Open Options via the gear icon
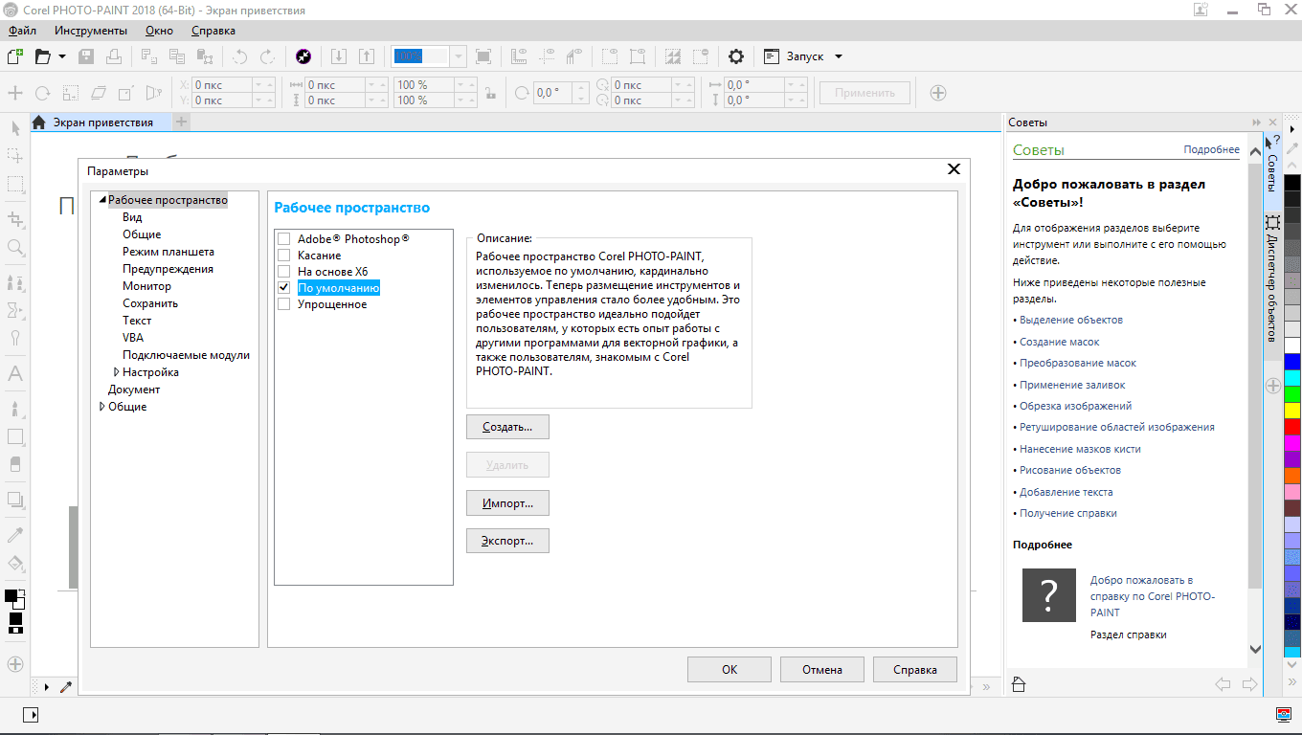The height and width of the screenshot is (735, 1302). click(x=735, y=56)
